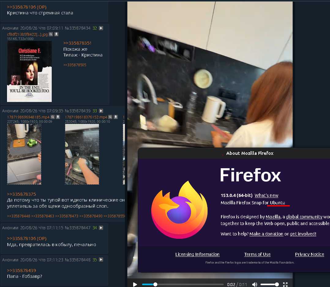This screenshot has width=330, height=287.
Task: Play the video in the player
Action: tap(135, 285)
